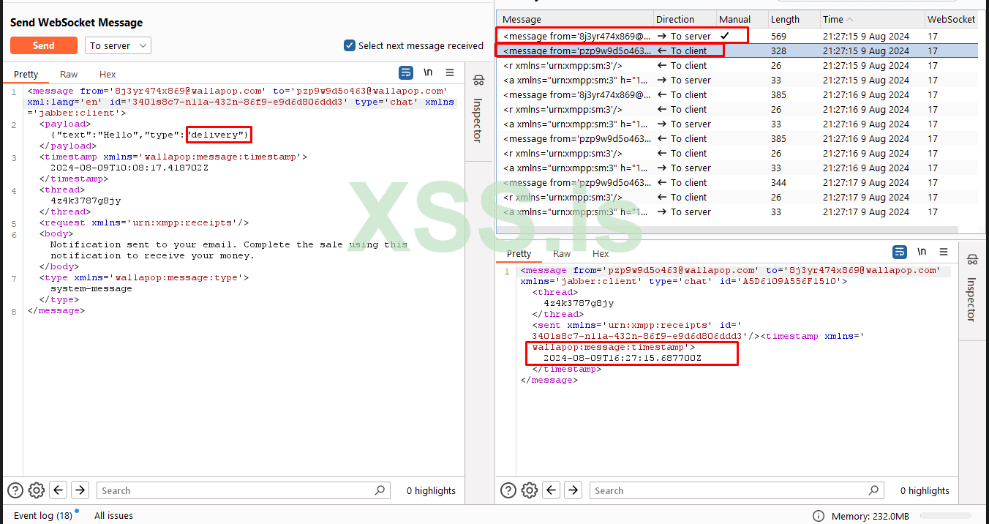The image size is (989, 524).
Task: Sort history by Message column
Action: tap(575, 20)
